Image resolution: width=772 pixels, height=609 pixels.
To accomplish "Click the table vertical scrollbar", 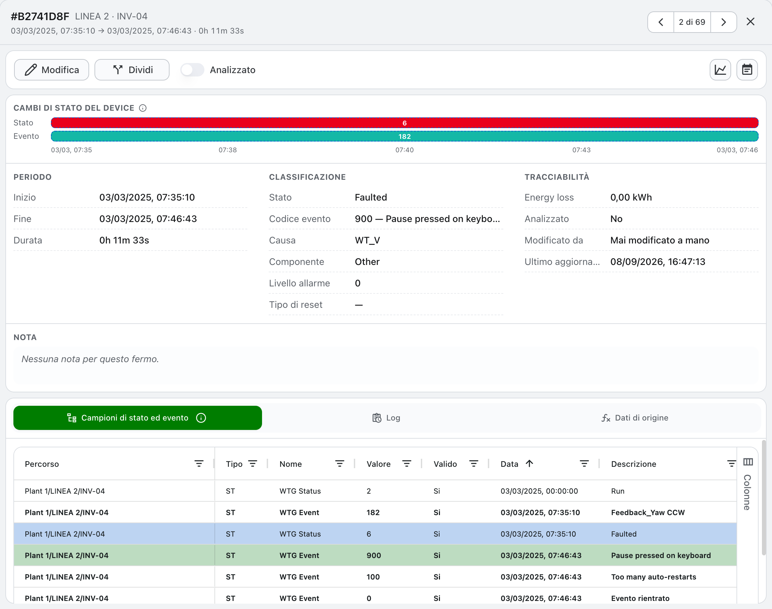I will coord(763,497).
